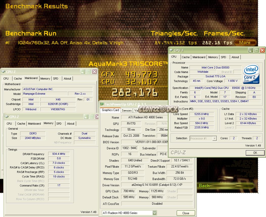Click the Bandwidth 72.0 GB/s field
Image resolution: width=266 pixels, height=217 pixels.
click(180, 179)
